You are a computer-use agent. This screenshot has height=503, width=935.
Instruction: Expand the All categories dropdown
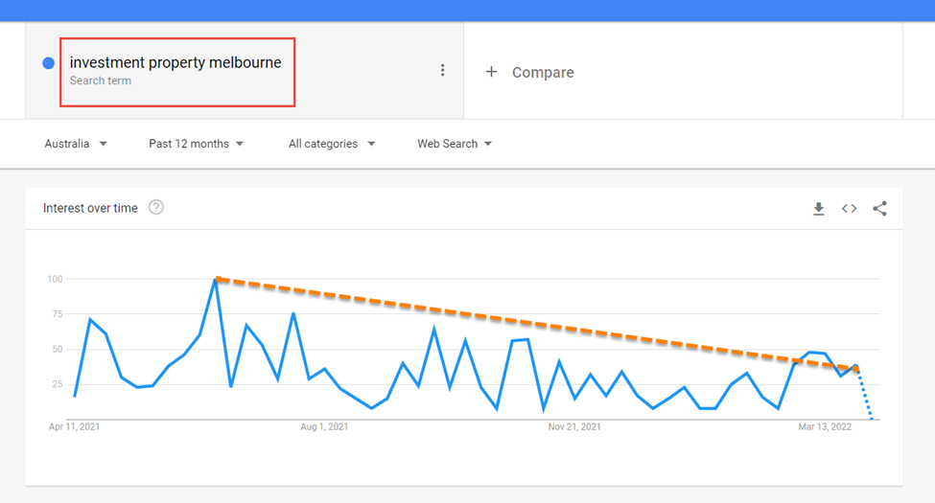click(332, 144)
